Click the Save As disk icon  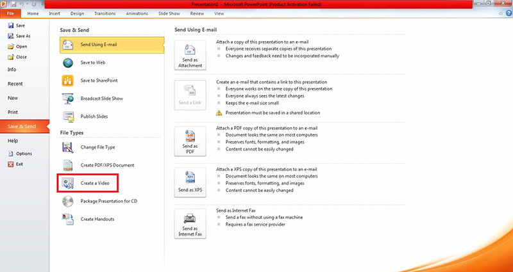[x=11, y=36]
